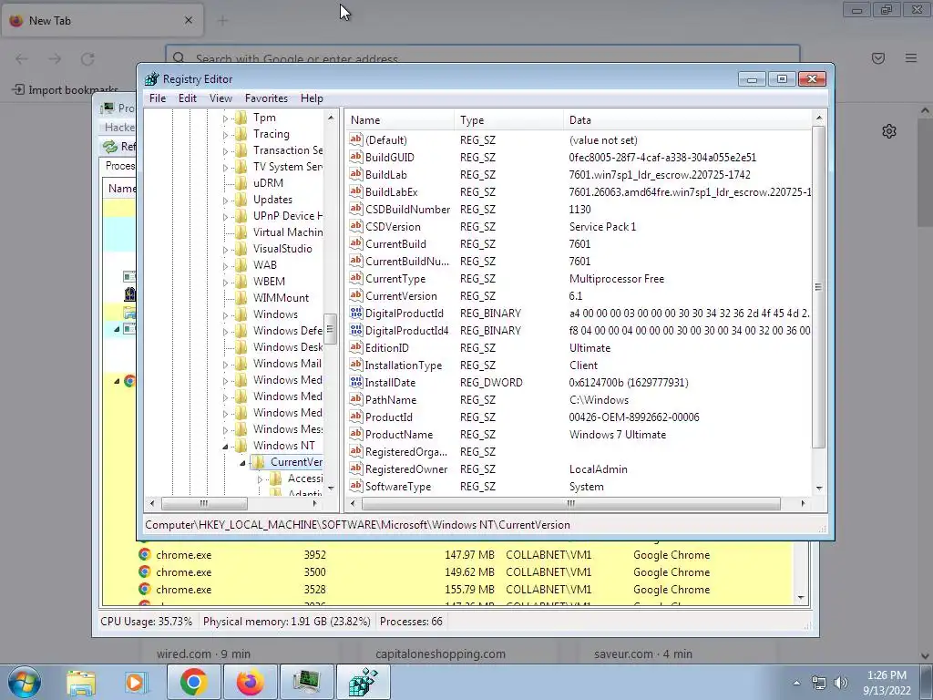
Task: Click Refresh in Process Hacker toolbar
Action: click(x=119, y=147)
